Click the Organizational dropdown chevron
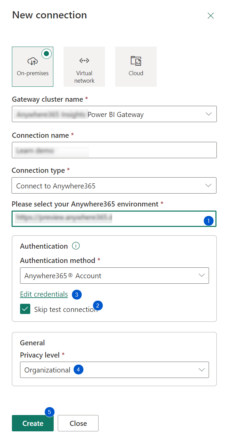Screen dimensions: 227x447 pos(202,370)
